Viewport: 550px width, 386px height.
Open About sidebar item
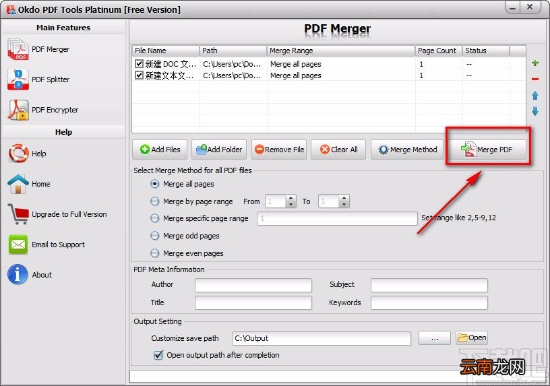click(42, 275)
